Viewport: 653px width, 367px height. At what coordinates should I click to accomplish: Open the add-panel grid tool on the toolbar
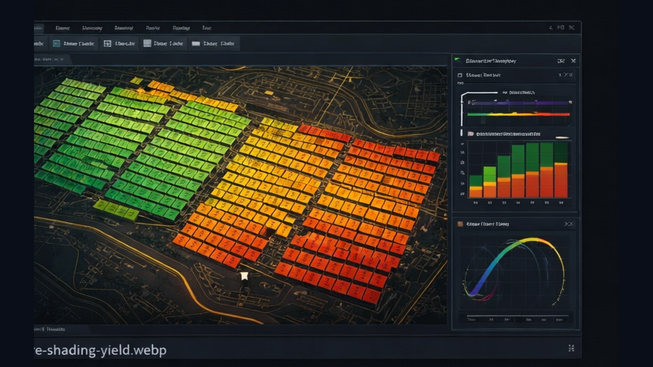pyautogui.click(x=107, y=43)
